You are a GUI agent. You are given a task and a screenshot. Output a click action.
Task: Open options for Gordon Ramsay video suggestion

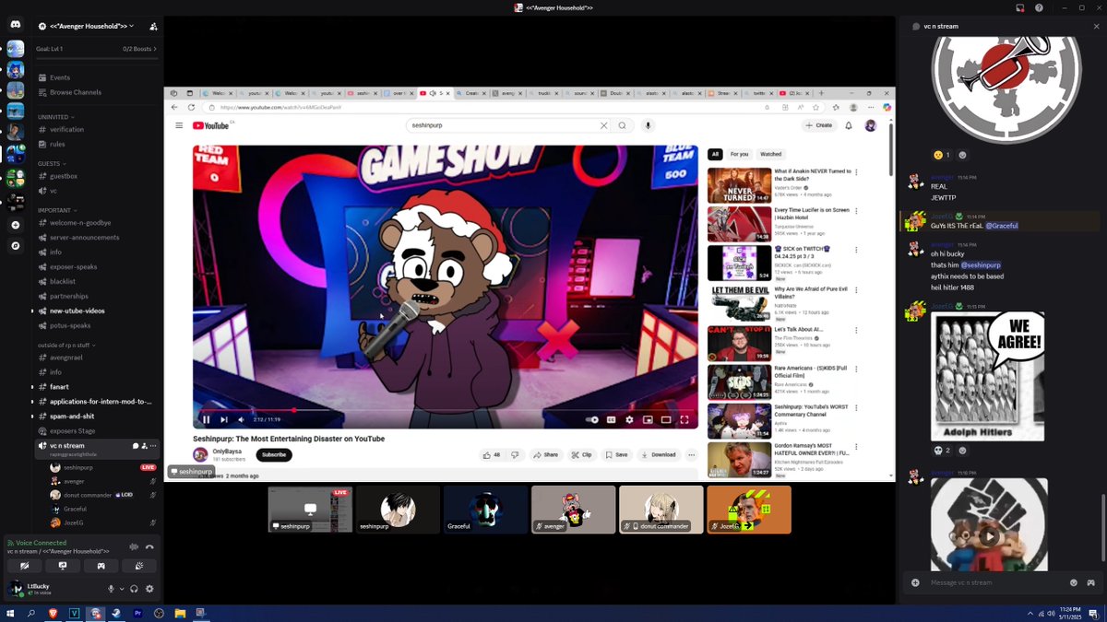point(856,447)
